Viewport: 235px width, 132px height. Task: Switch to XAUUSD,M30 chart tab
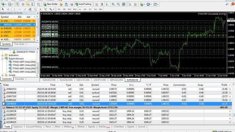point(66,80)
